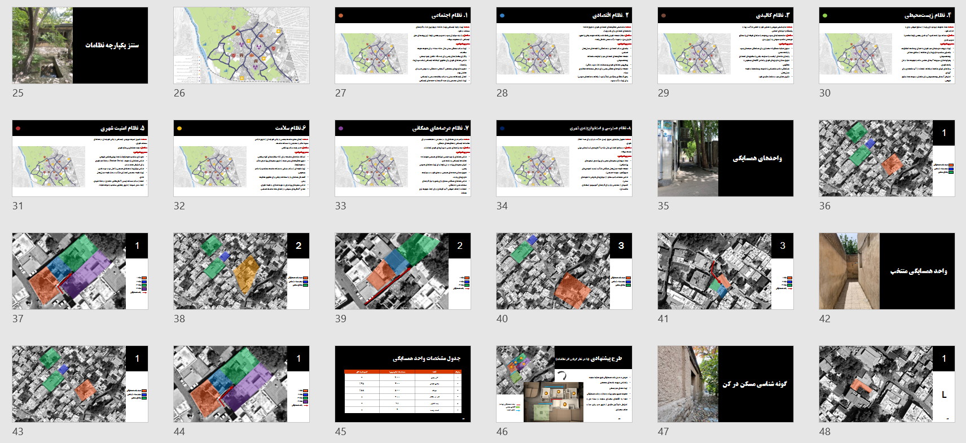
Task: Select slide 32 with the yellow dot header
Action: (242, 158)
